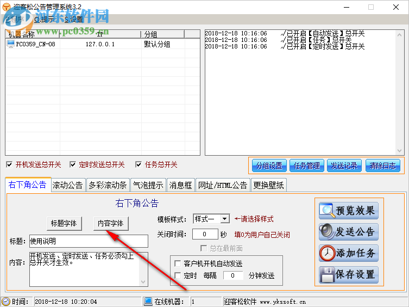
Task: Click the magnifier icon on Preview Effect
Action: 327,211
